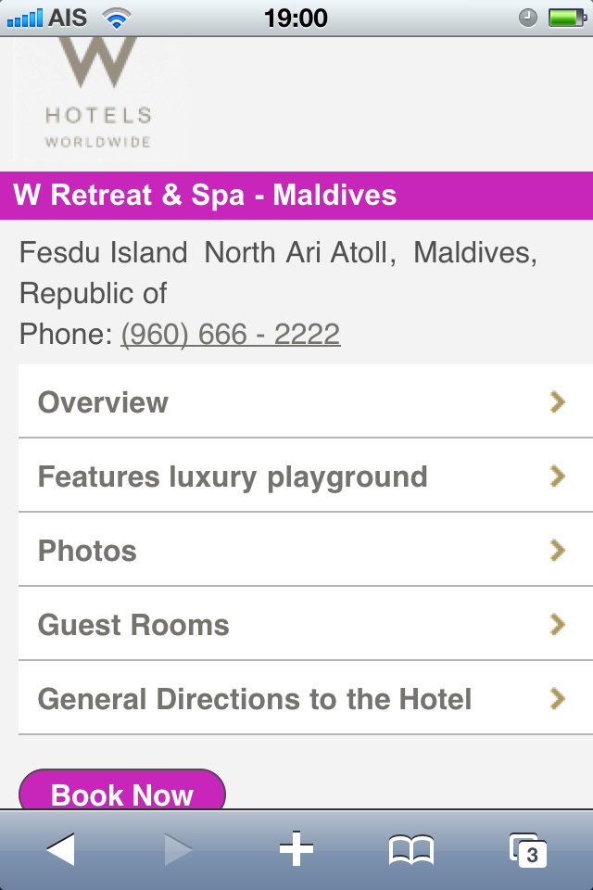Open the Overview menu item

103,402
